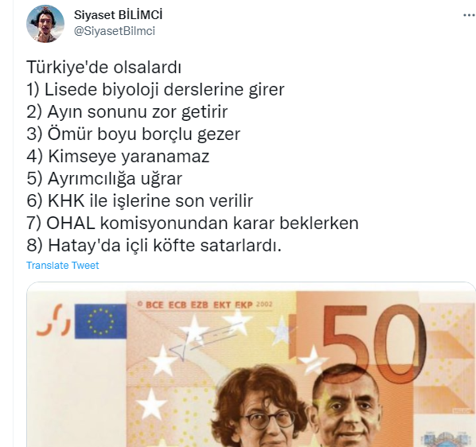Click the Siyaset BİLİMCİ display name
The height and width of the screenshot is (447, 476).
(118, 15)
